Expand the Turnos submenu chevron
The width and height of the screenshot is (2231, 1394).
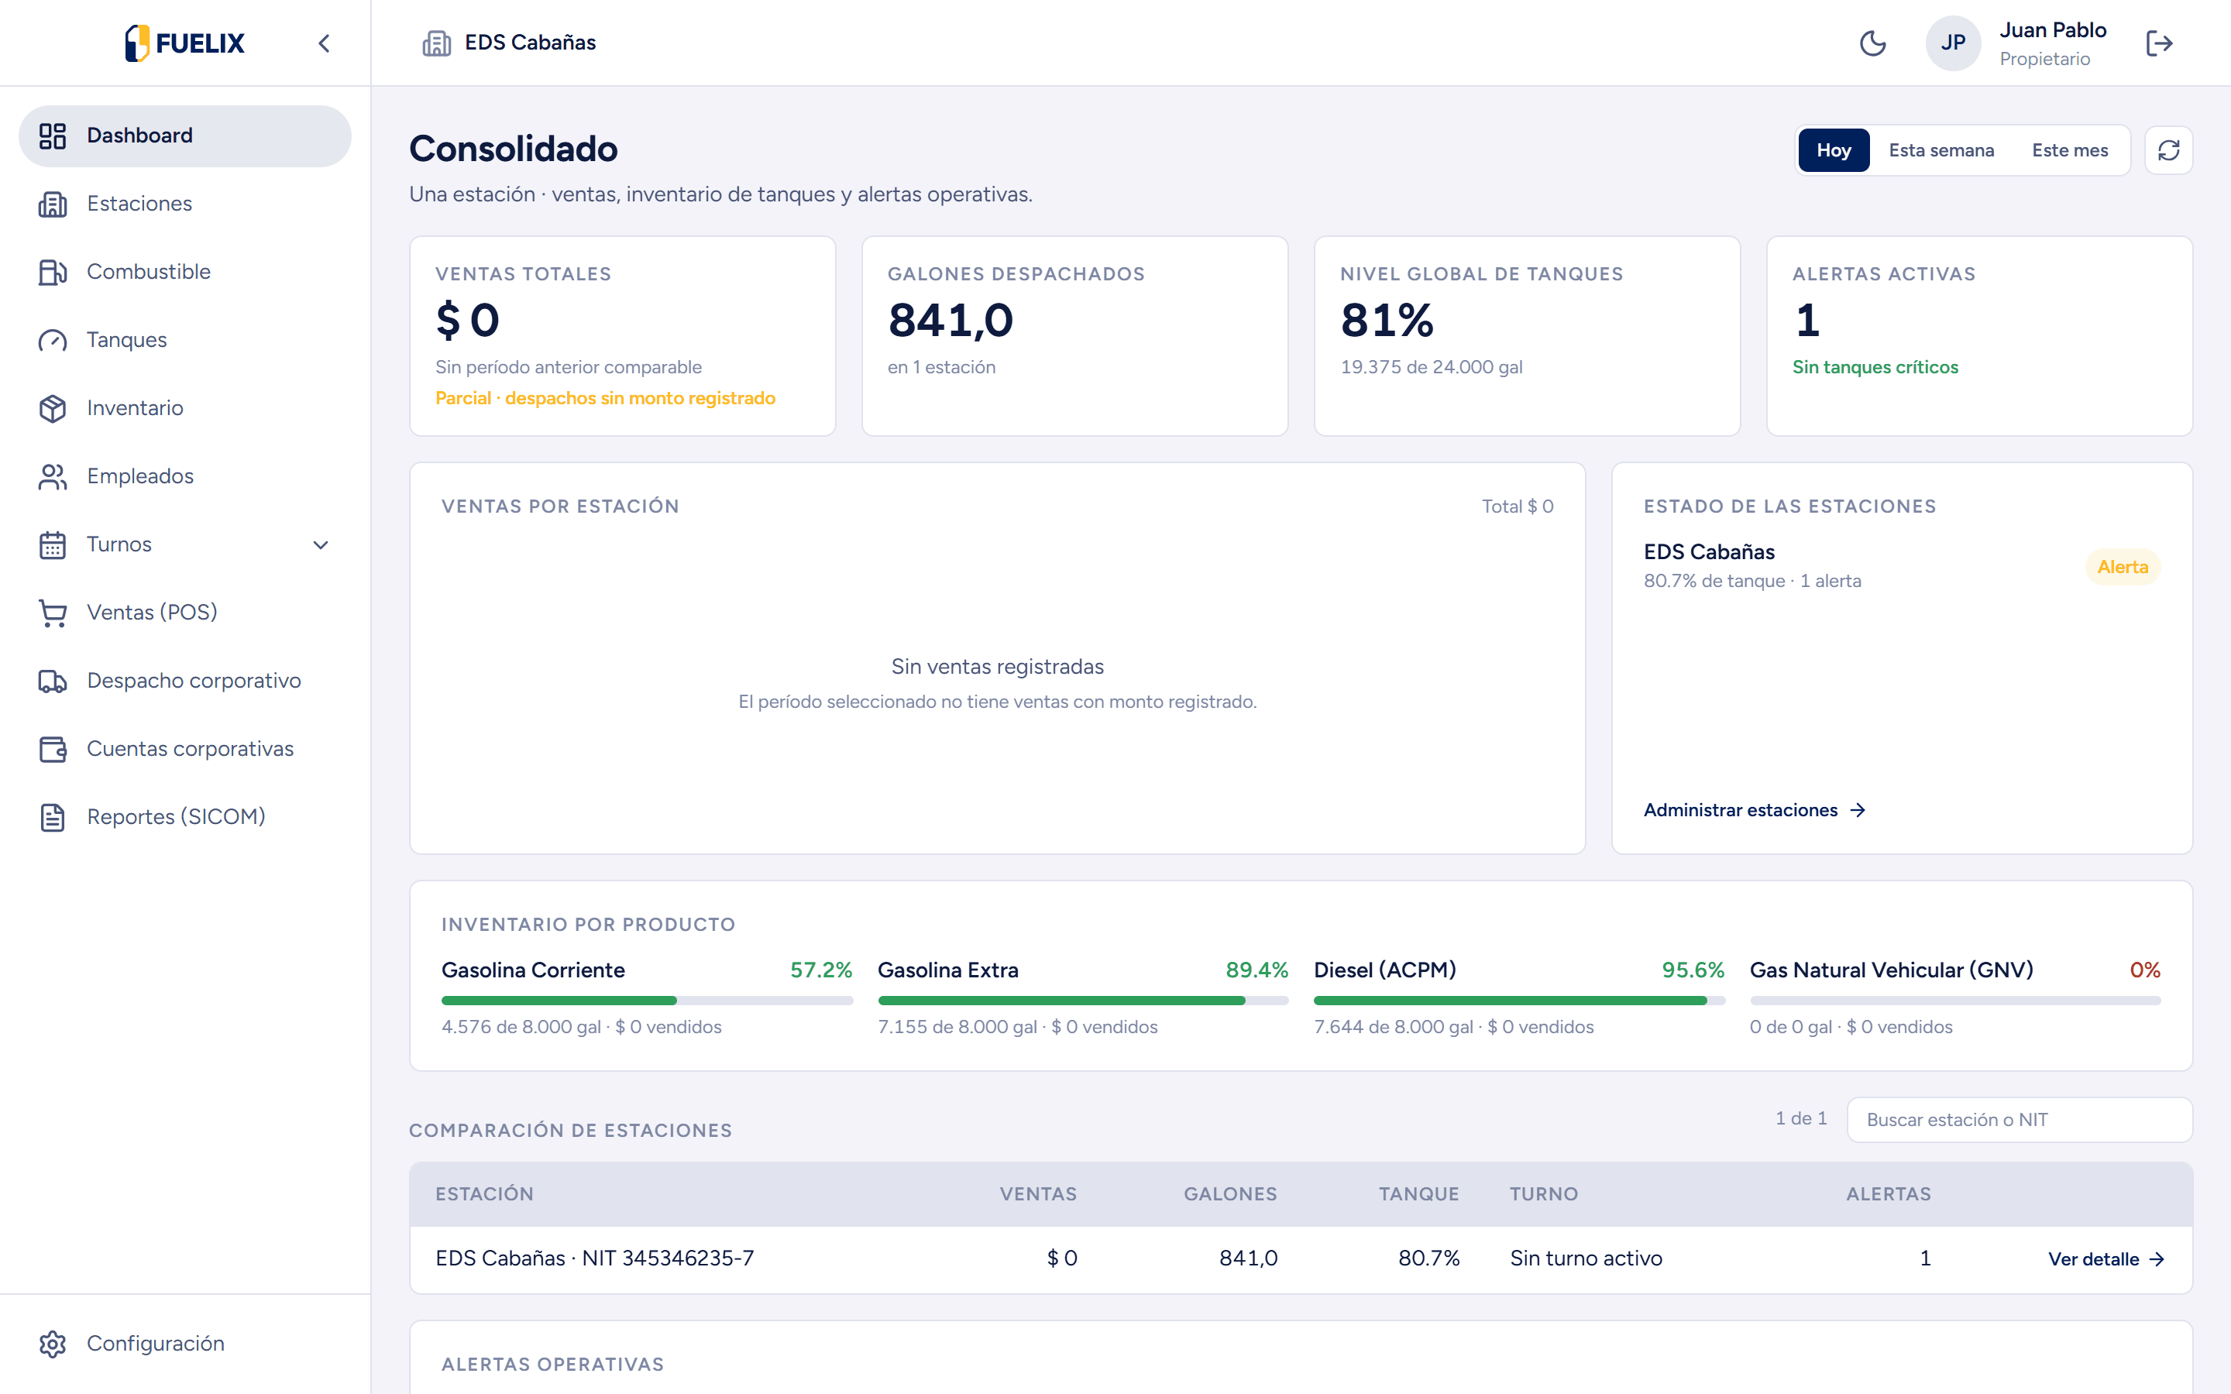321,545
